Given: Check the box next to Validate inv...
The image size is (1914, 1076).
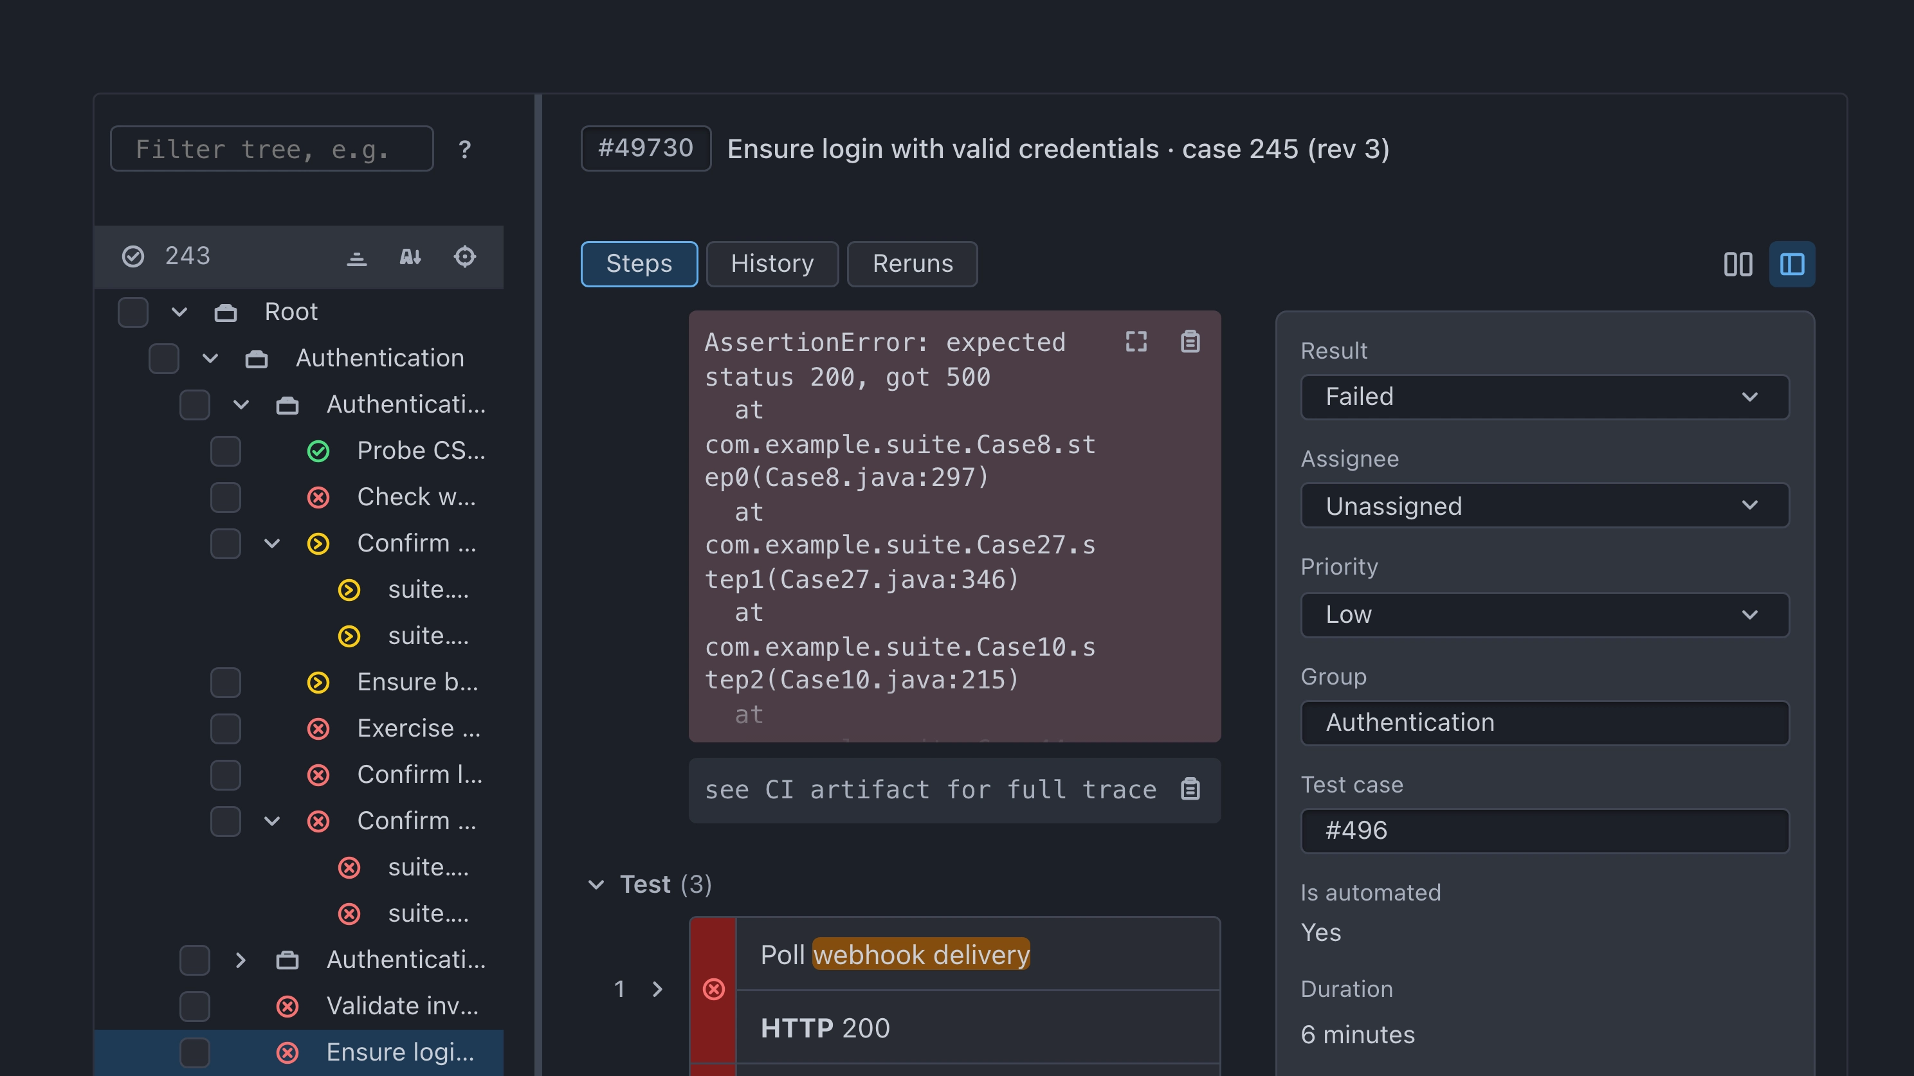Looking at the screenshot, I should [x=195, y=1006].
